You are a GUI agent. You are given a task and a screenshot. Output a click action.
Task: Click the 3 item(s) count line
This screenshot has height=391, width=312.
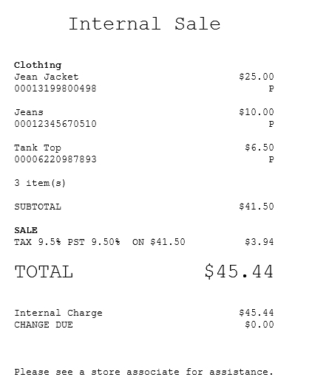(x=40, y=183)
